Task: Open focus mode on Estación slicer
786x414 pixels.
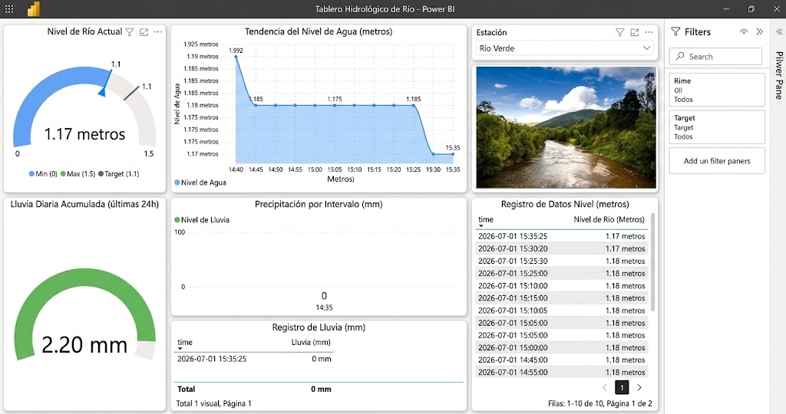Action: coord(635,32)
